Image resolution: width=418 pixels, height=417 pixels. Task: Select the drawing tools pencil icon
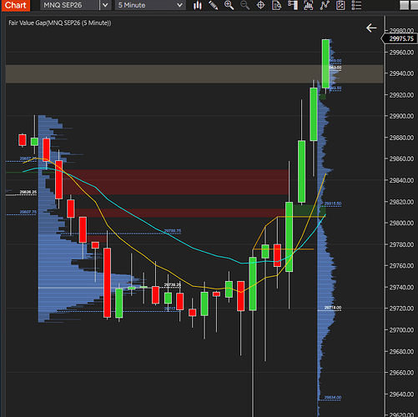coord(214,5)
